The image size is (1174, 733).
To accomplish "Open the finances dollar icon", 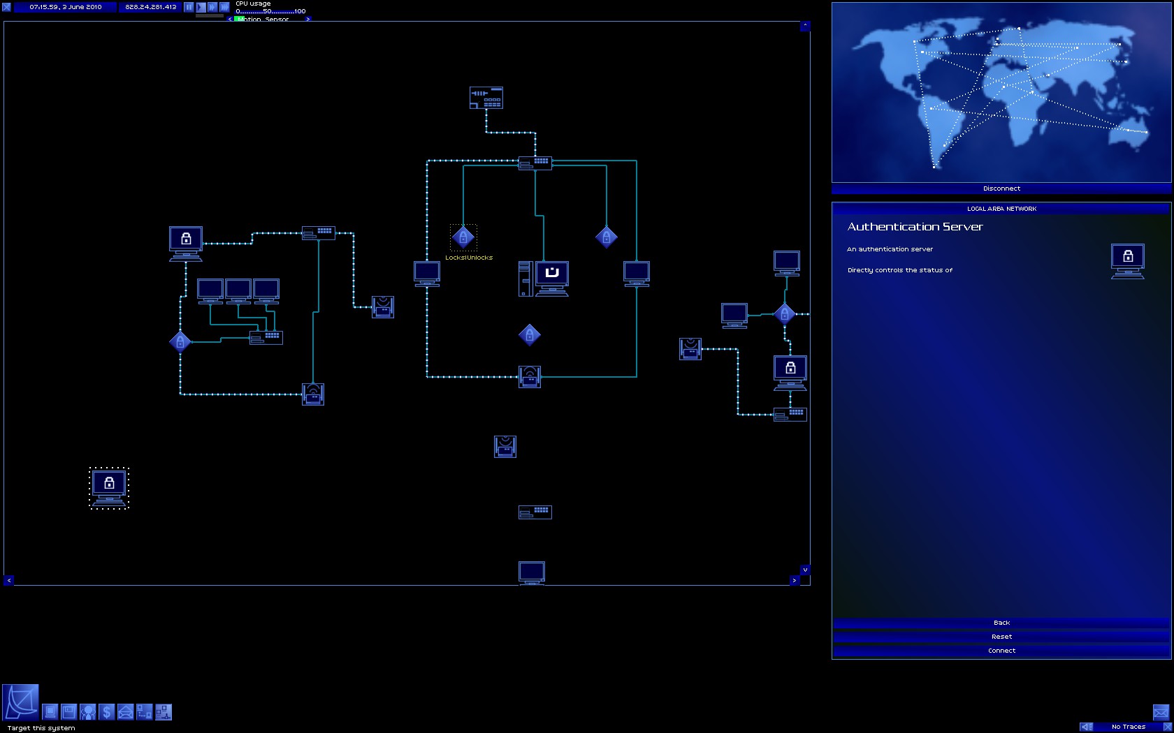I will click(107, 712).
